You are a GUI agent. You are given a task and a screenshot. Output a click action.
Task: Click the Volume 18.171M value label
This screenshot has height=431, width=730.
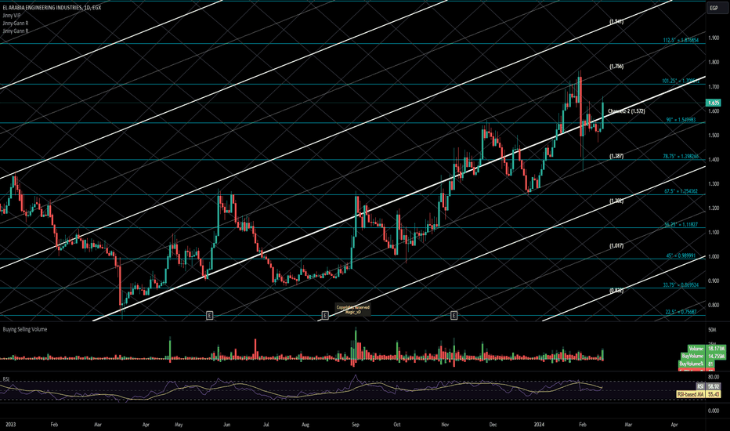(707, 349)
